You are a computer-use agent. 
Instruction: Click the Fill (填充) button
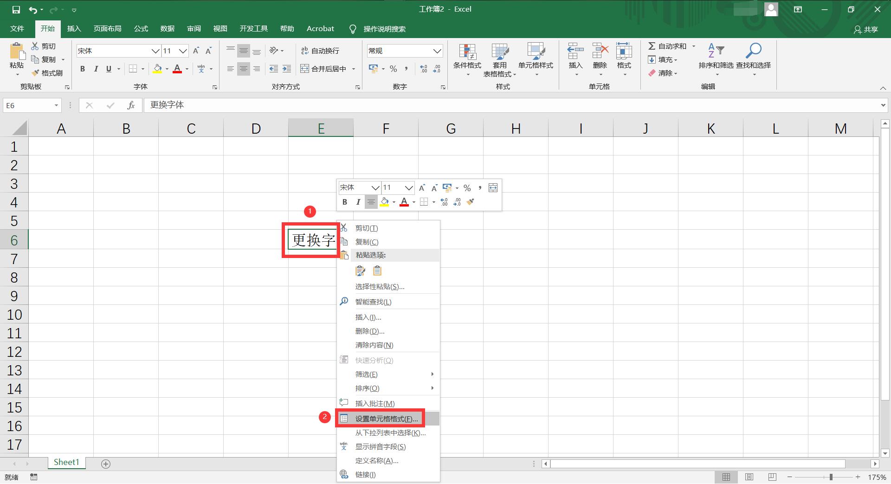662,59
